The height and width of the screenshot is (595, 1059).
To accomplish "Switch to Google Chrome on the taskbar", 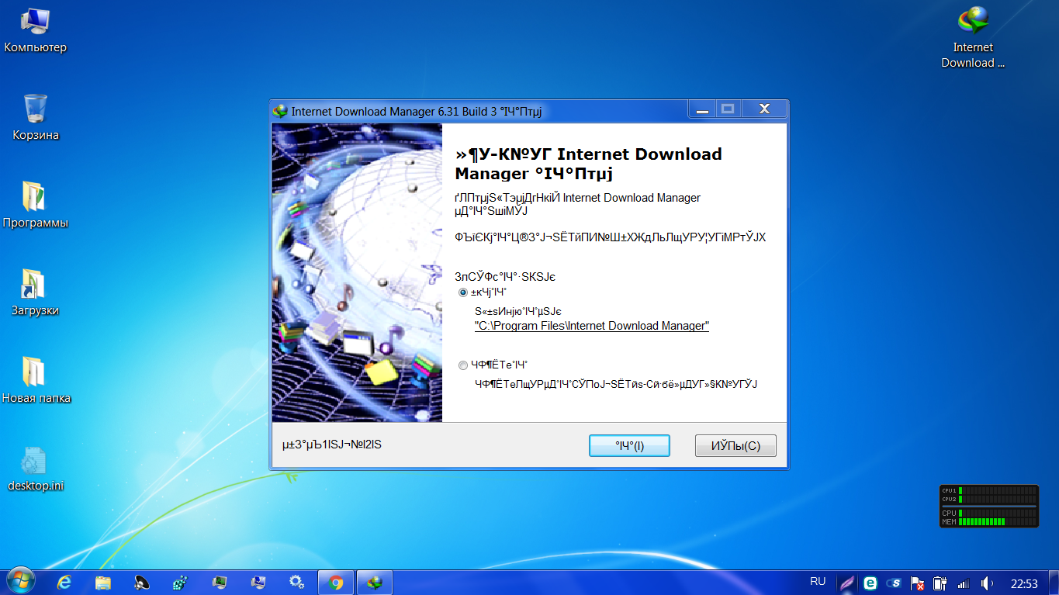I will 336,583.
